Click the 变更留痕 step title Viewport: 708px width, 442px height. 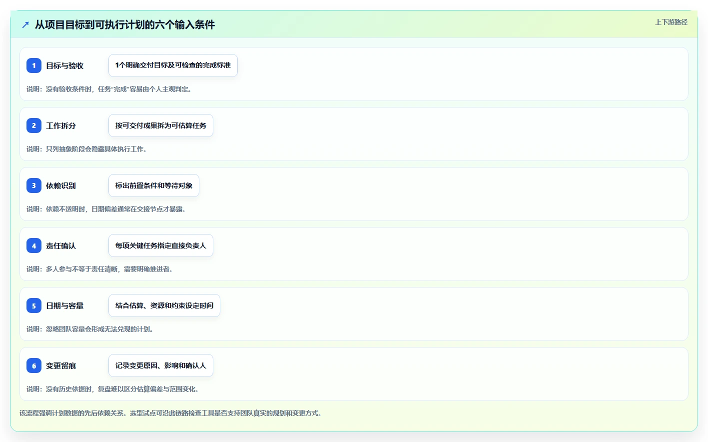61,365
